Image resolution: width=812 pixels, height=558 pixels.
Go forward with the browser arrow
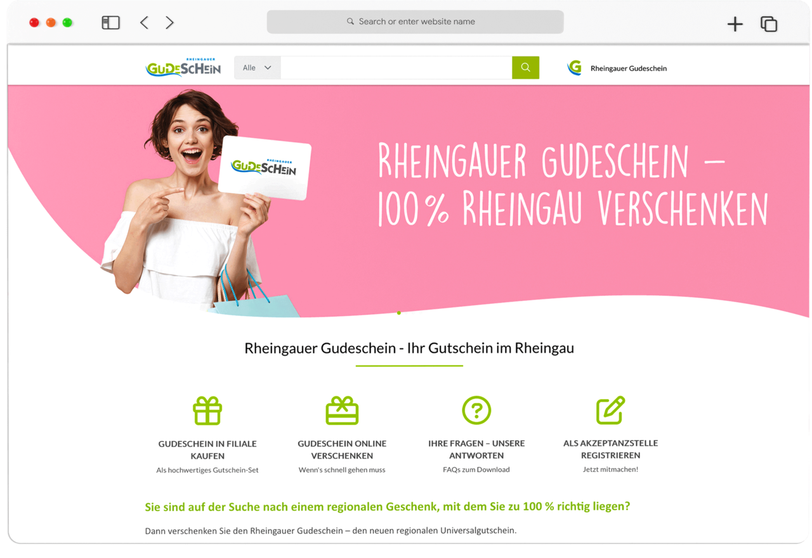[169, 23]
